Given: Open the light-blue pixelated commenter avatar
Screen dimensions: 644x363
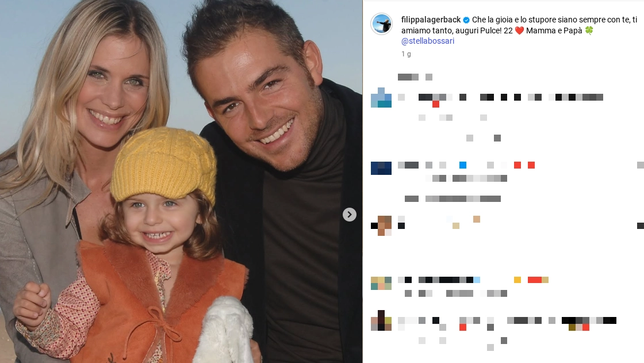Looking at the screenshot, I should coord(381,97).
